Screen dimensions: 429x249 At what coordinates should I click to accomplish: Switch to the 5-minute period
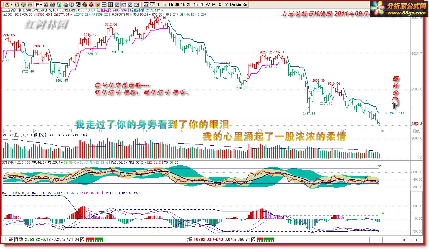[164, 4]
